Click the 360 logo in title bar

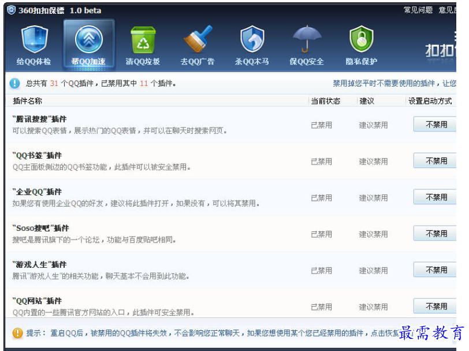pyautogui.click(x=12, y=10)
